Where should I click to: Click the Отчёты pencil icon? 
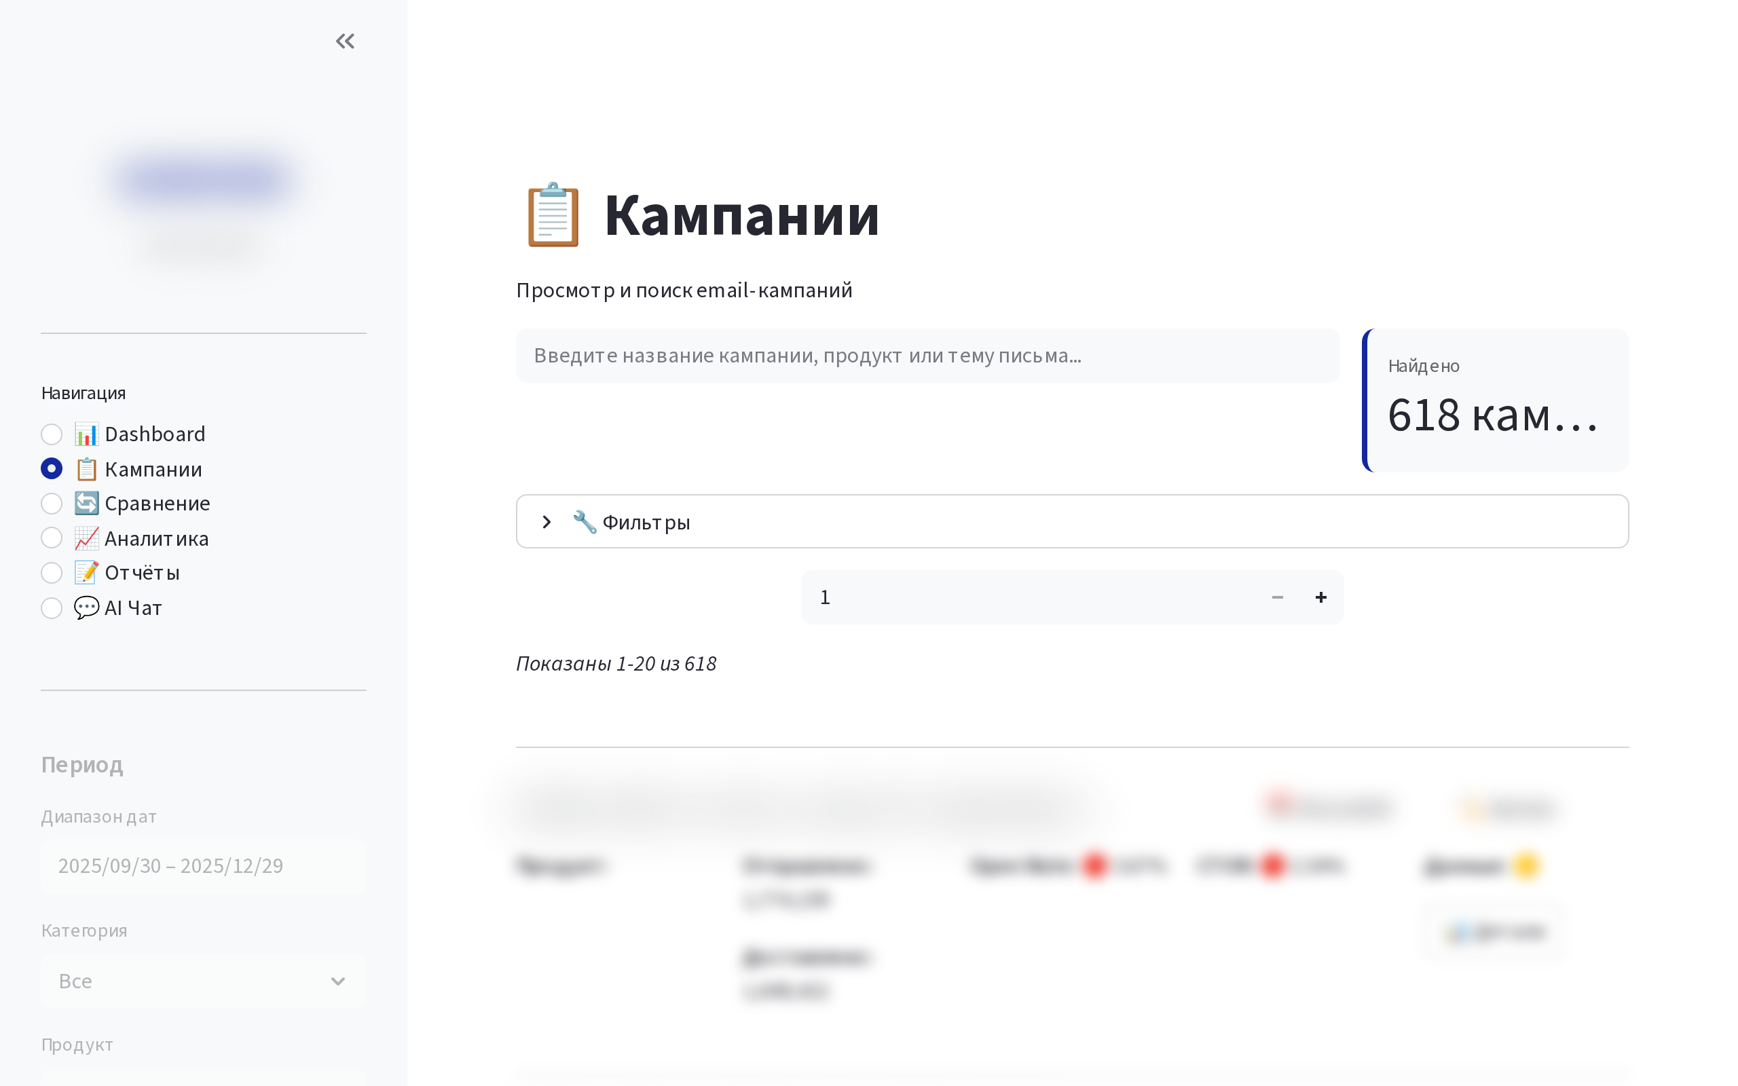[x=86, y=572]
